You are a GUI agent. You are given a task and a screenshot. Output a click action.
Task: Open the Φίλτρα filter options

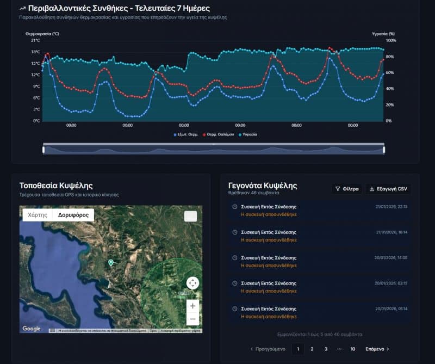click(346, 189)
